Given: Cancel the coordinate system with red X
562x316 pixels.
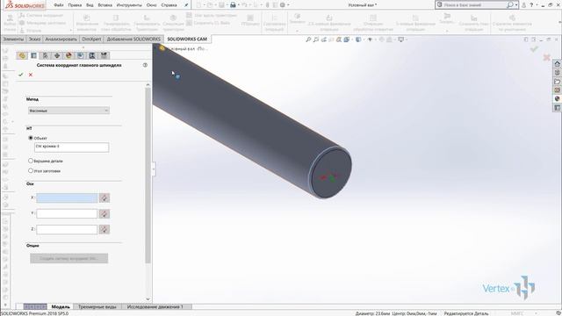Looking at the screenshot, I should coord(31,75).
